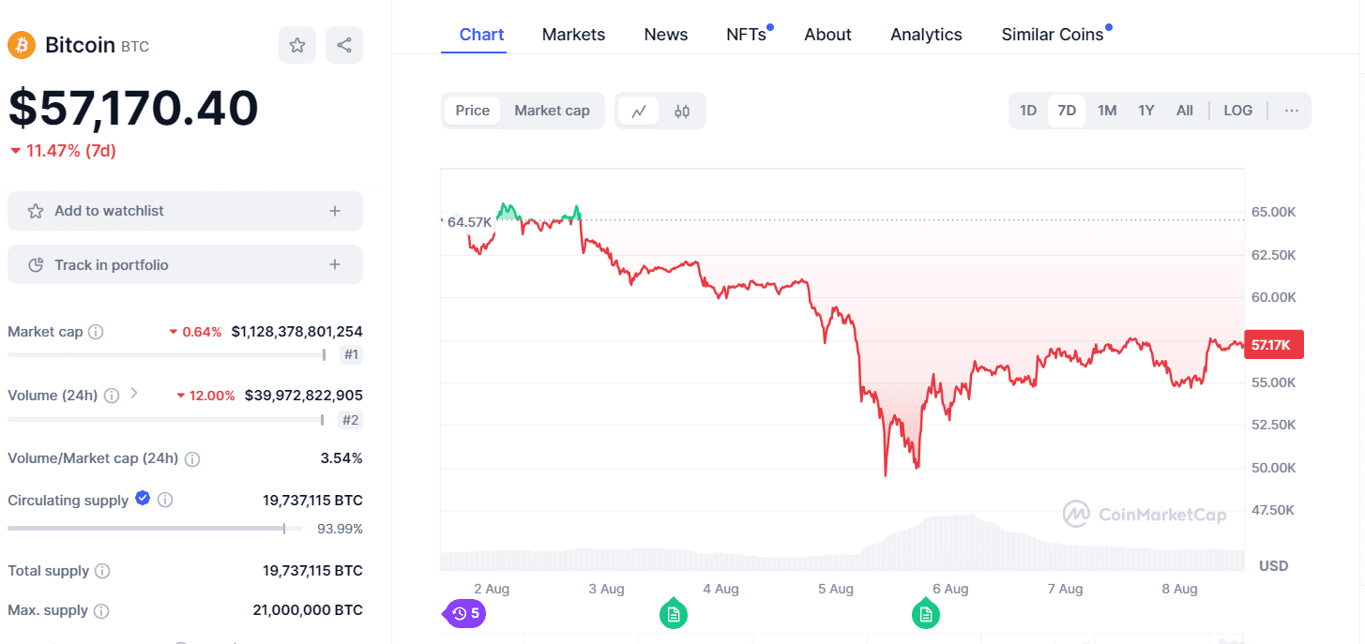Open the green news marker under 4 Aug
Screen dimensions: 1365x644
coord(673,613)
